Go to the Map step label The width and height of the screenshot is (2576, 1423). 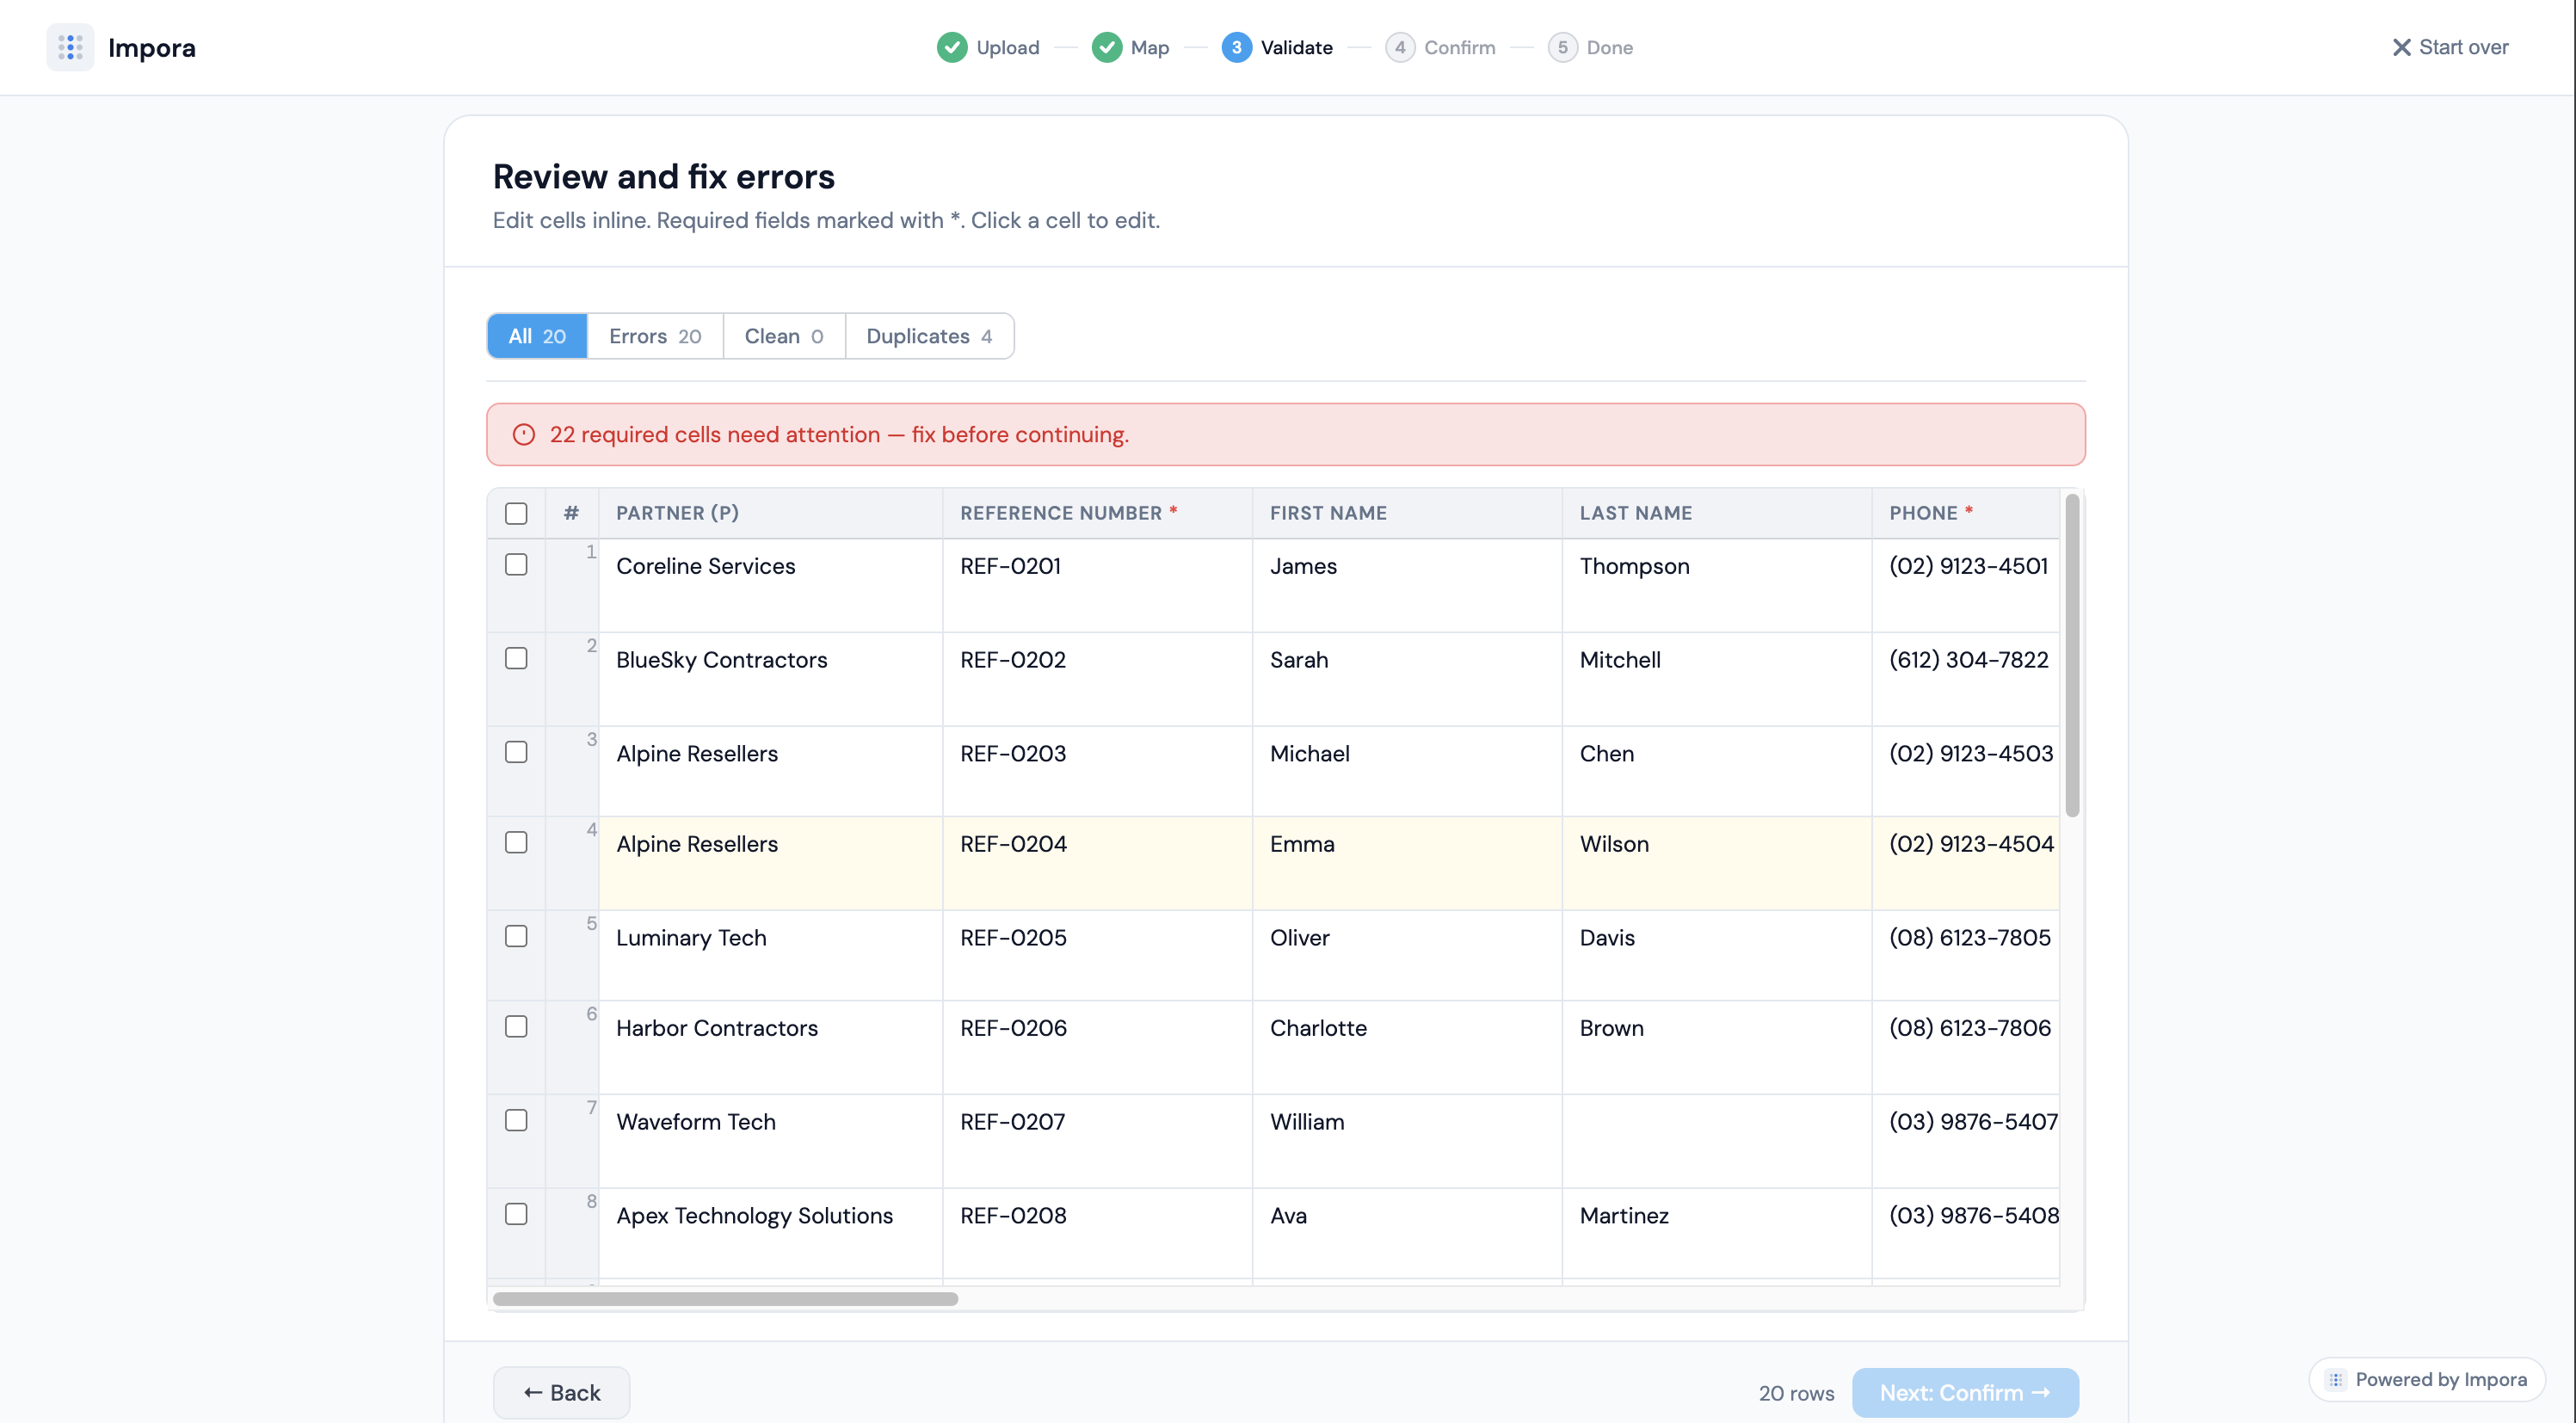(1149, 47)
